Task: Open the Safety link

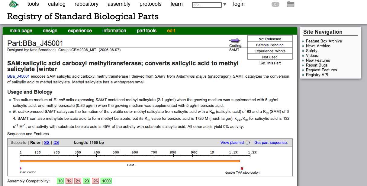Action: click(312, 51)
